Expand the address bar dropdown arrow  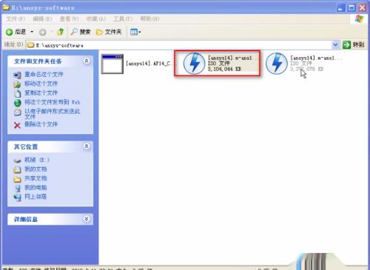[x=335, y=45]
